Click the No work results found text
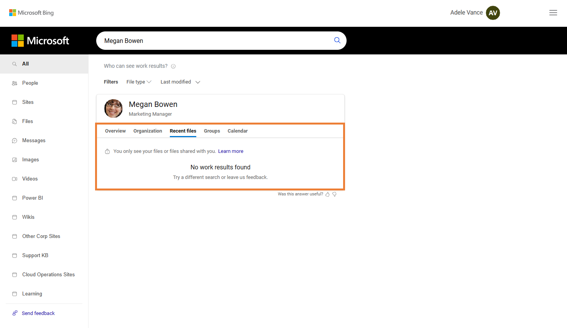This screenshot has height=328, width=567. pos(220,167)
